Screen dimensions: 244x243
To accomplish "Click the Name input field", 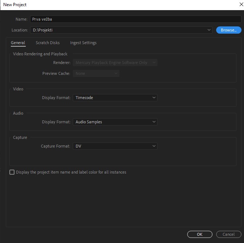I will tap(135, 19).
